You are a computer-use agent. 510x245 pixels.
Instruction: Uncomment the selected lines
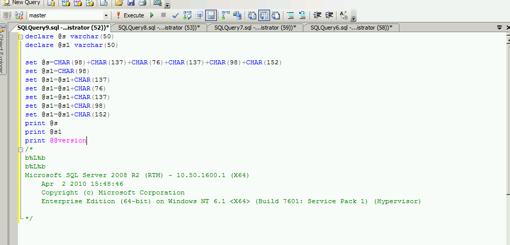pyautogui.click(x=302, y=15)
